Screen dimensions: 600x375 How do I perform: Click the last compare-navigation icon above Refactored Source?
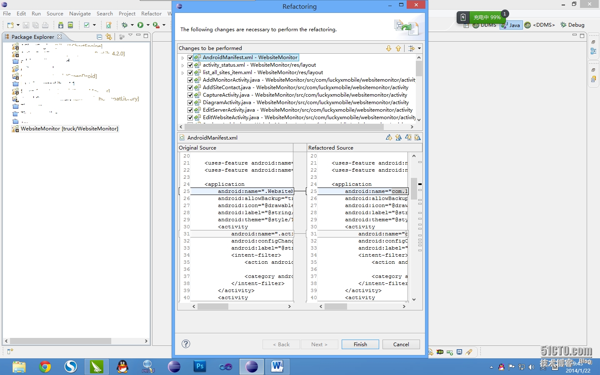[417, 137]
